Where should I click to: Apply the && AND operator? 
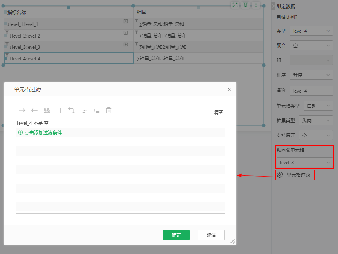pos(46,110)
